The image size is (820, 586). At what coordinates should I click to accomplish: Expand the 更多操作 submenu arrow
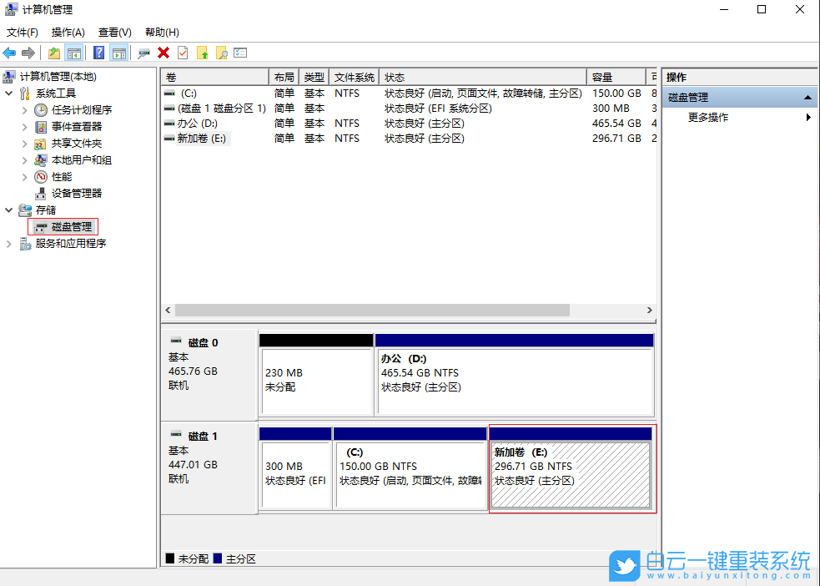[x=809, y=117]
